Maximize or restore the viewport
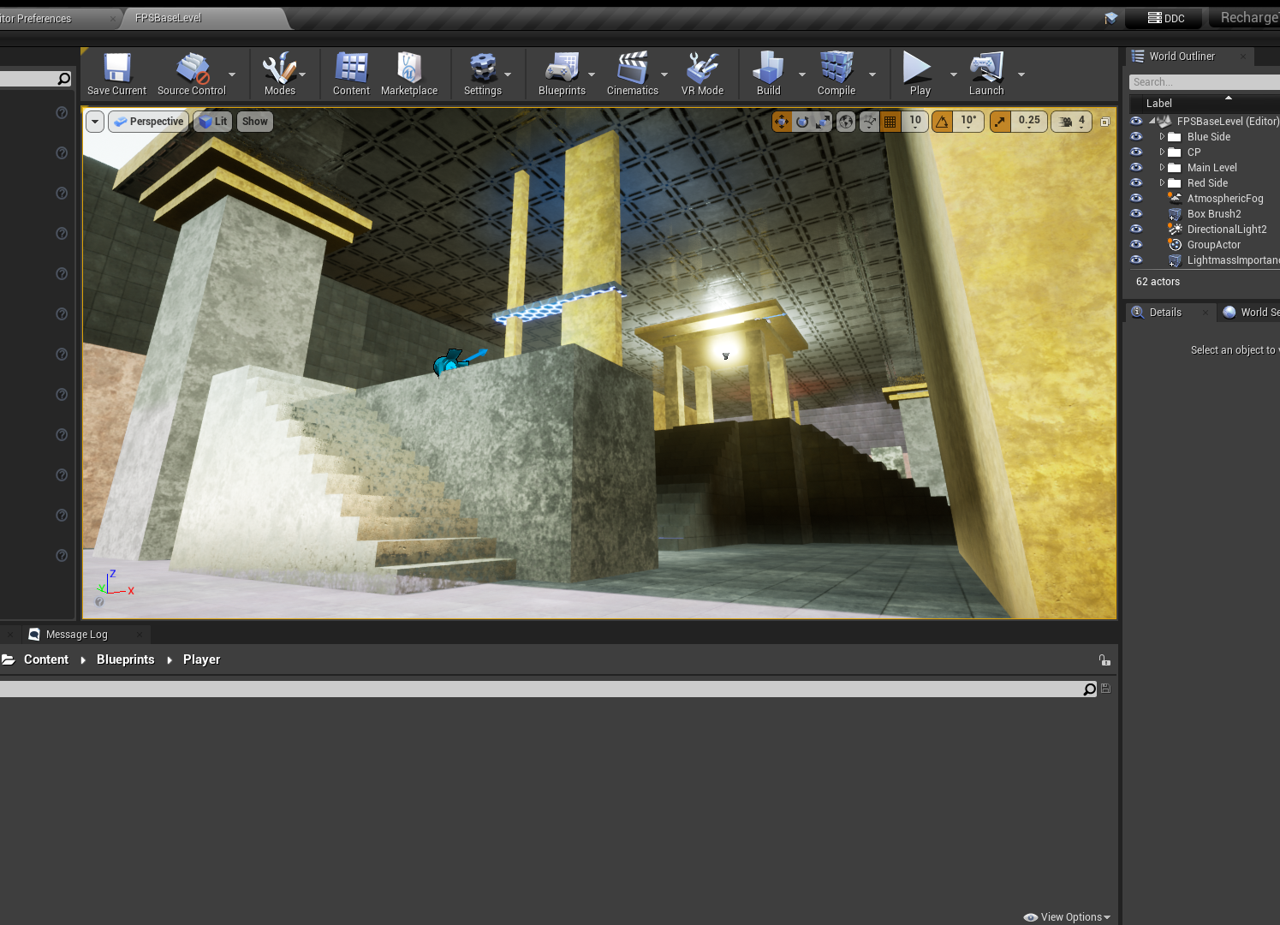This screenshot has height=925, width=1280. click(1105, 122)
